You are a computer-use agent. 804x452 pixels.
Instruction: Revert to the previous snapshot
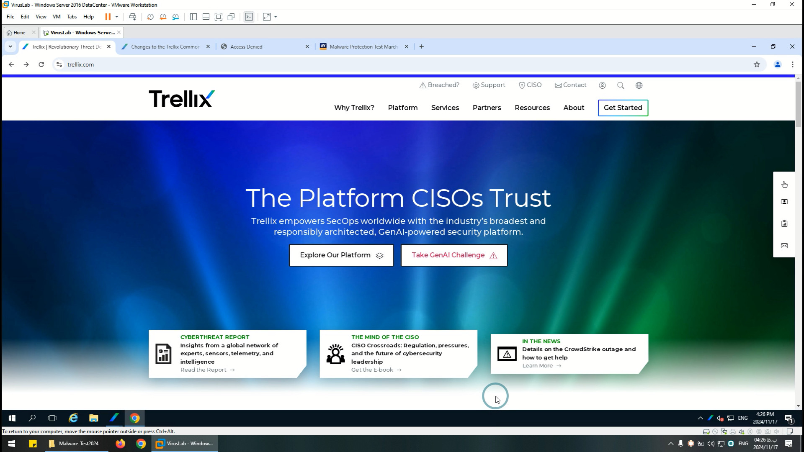coord(163,17)
